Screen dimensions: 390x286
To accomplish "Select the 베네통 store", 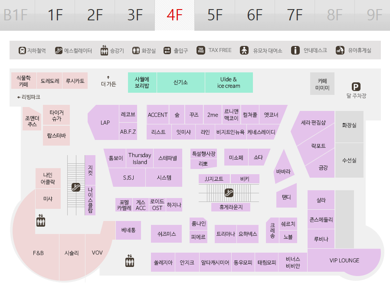I will coord(128,230).
